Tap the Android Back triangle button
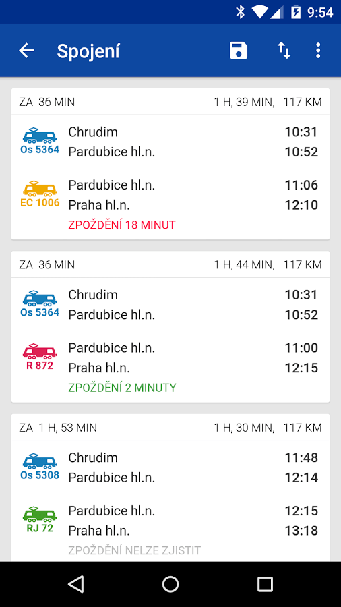 [75, 584]
